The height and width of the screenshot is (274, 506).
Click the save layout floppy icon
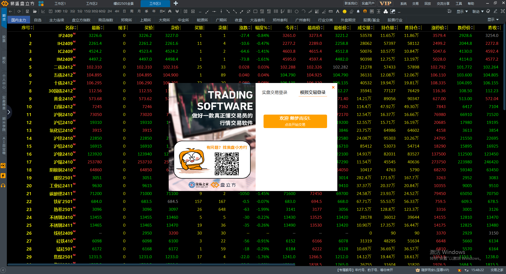pos(27,11)
